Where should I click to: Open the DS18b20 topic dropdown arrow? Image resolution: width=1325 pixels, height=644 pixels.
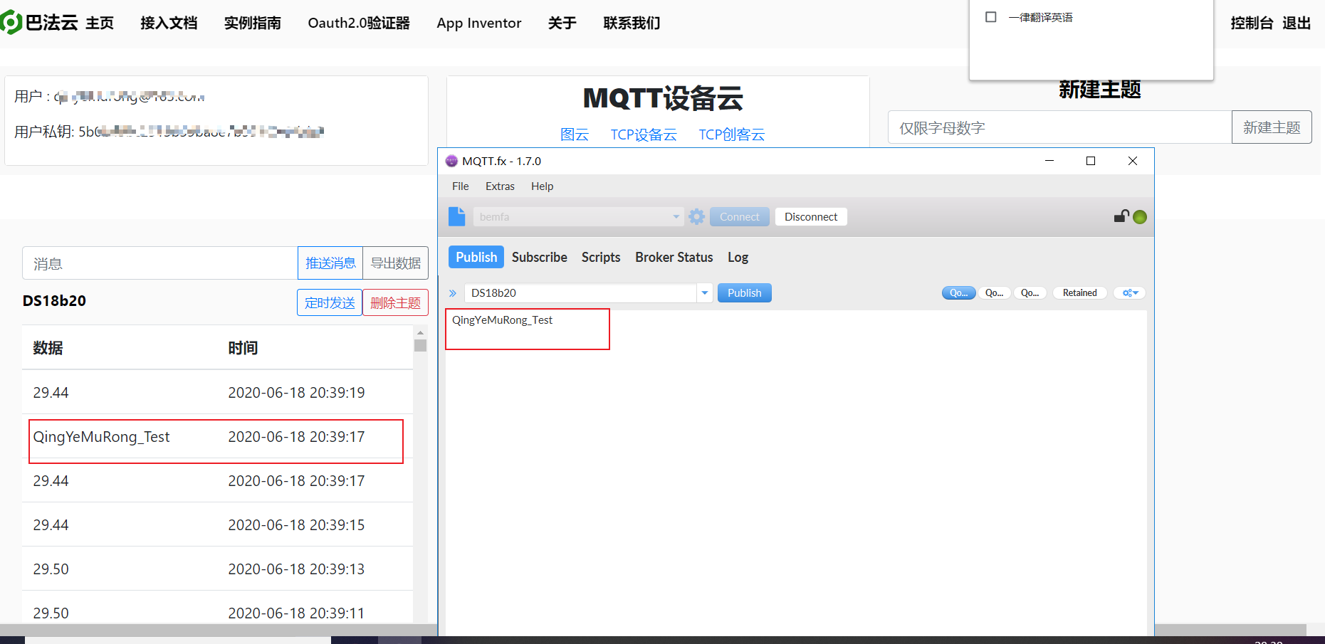pos(704,292)
